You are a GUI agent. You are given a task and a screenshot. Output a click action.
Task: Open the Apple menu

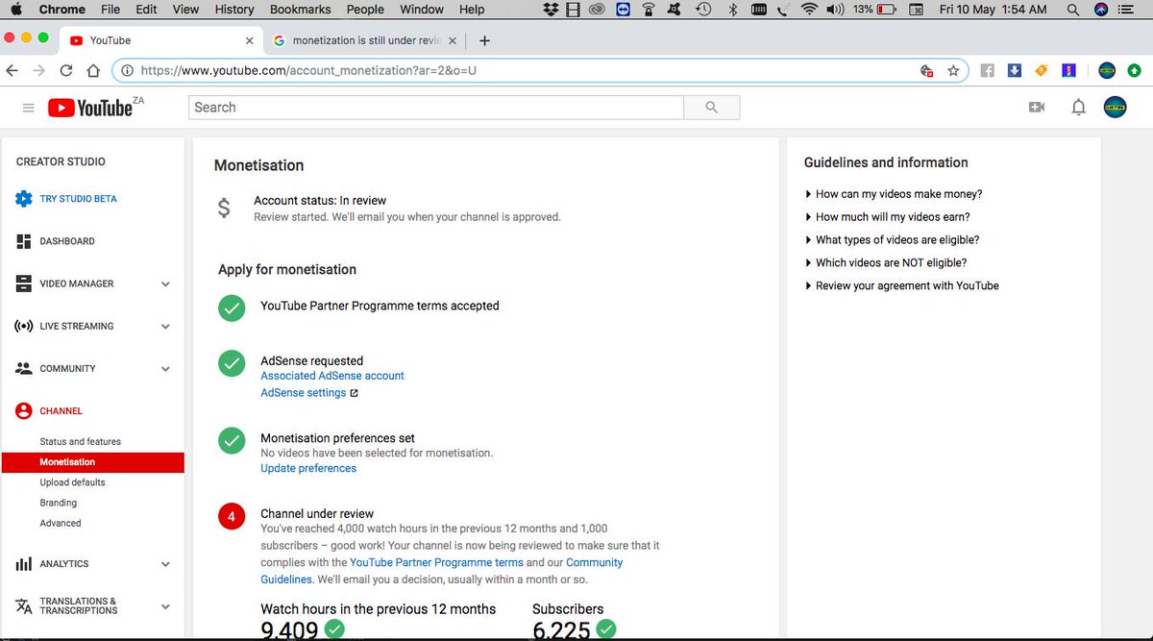click(16, 10)
